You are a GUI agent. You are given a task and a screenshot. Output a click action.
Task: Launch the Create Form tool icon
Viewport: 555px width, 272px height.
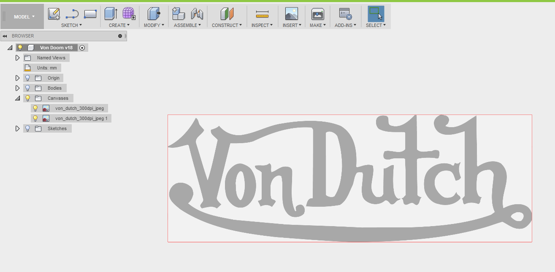[x=129, y=14]
